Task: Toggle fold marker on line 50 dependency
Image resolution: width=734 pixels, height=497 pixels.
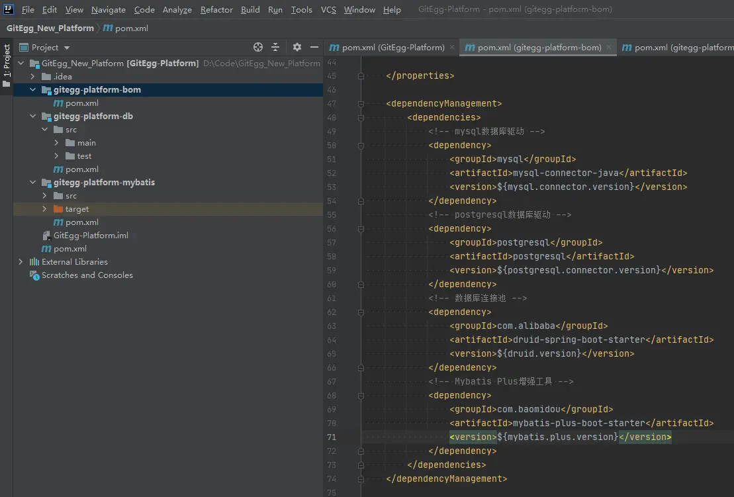Action: pos(361,146)
